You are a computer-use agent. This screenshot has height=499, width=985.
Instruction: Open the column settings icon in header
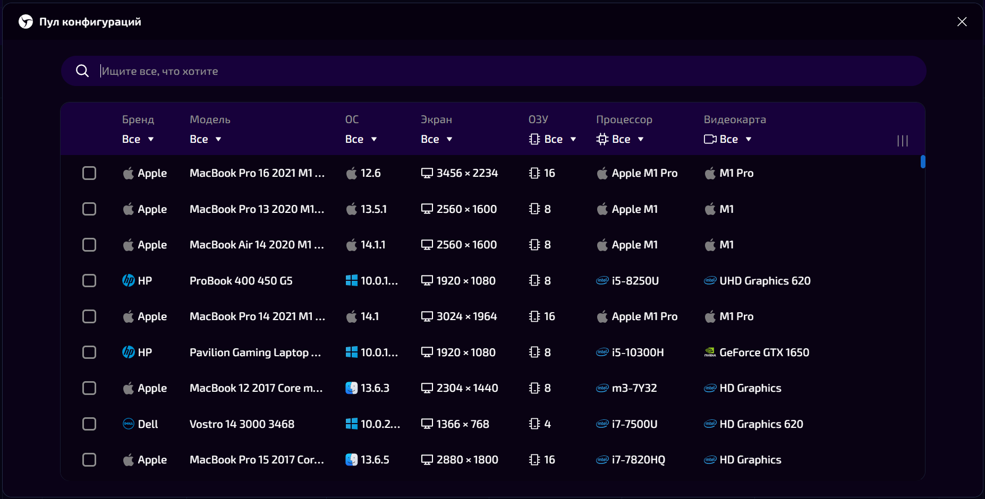[903, 141]
